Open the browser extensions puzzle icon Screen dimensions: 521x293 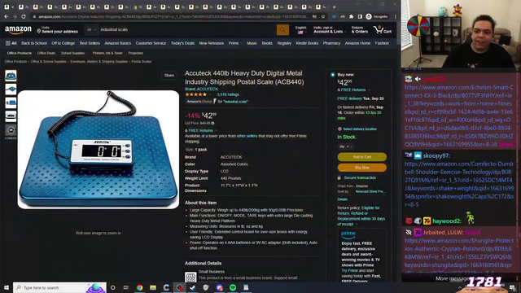pos(351,16)
